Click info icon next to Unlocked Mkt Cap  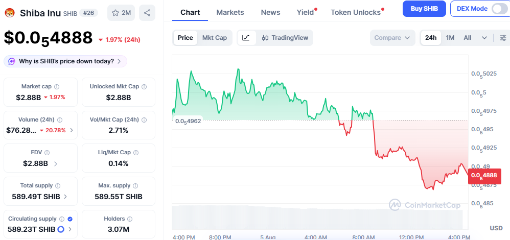coord(144,87)
